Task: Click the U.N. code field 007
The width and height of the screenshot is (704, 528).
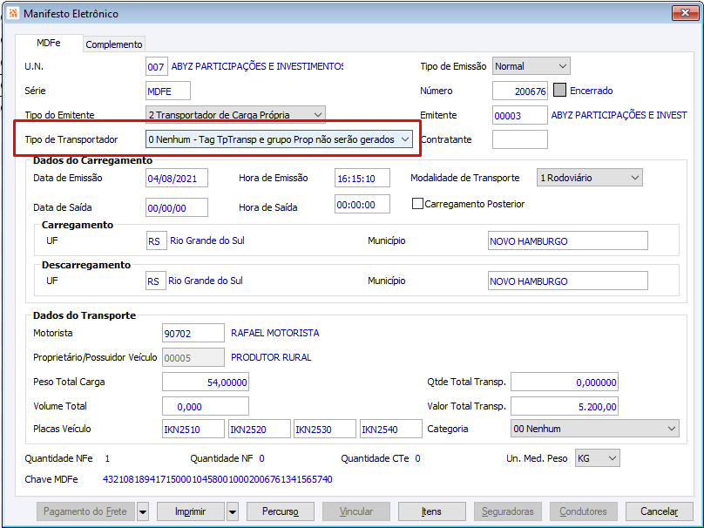Action: [157, 66]
